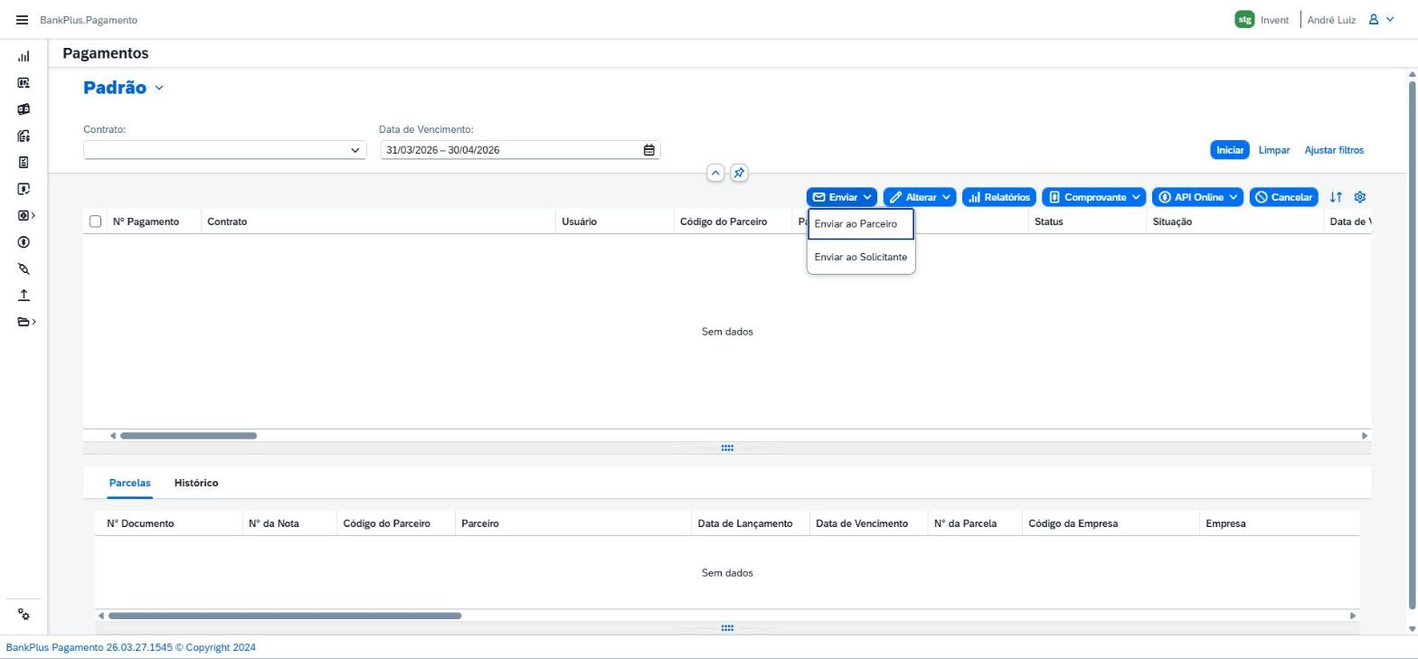The image size is (1418, 659).
Task: Click the Relatórios button
Action: click(998, 197)
